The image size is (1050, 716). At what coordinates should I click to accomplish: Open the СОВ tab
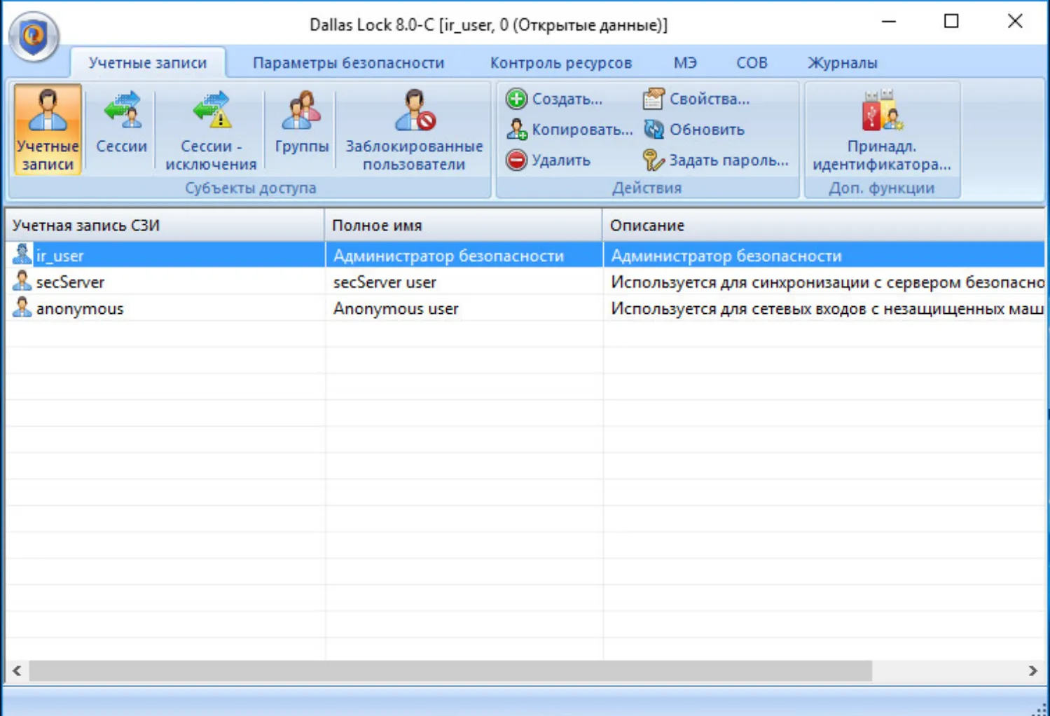click(752, 62)
